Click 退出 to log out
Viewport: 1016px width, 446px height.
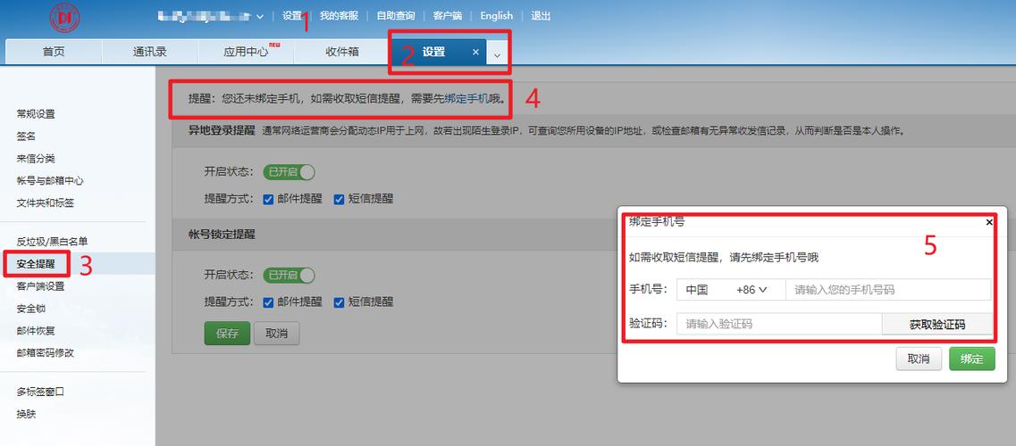(x=541, y=16)
